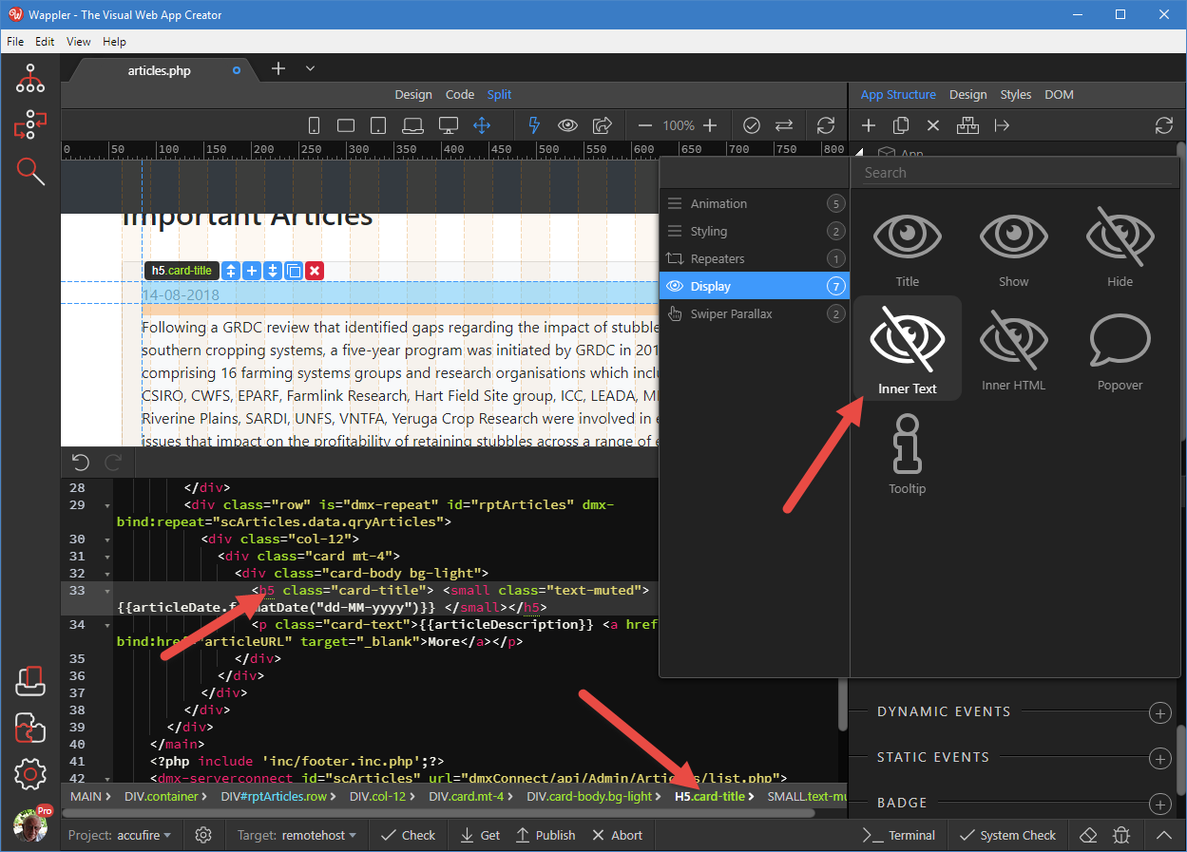This screenshot has width=1187, height=852.
Task: Zoom in with the plus button
Action: coord(710,125)
